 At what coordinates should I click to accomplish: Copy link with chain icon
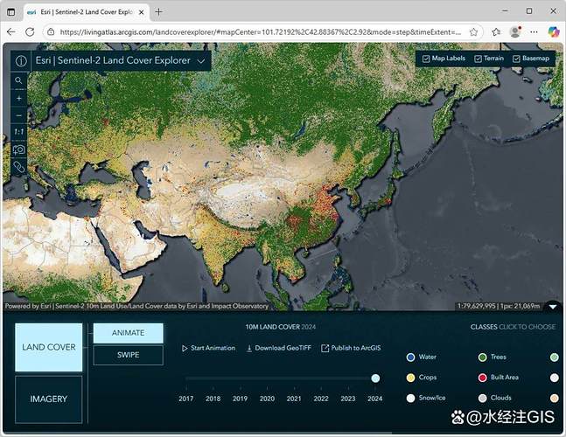(x=18, y=167)
